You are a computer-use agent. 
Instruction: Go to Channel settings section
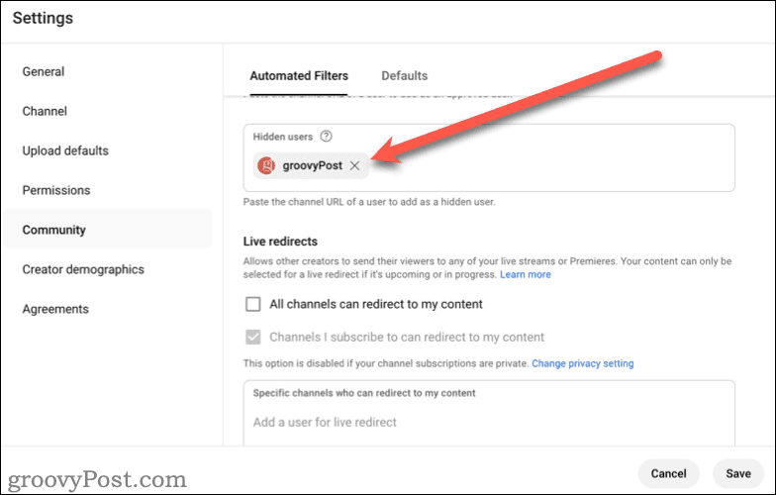45,111
